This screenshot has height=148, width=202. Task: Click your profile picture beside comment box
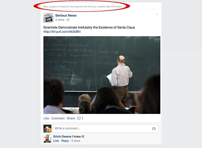click(47, 128)
